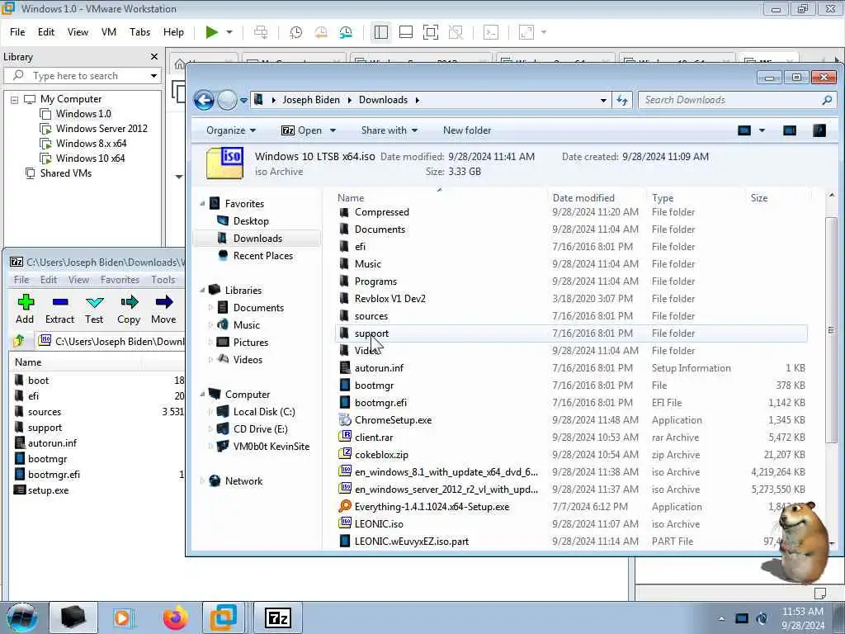Sort by the Size column header
845x634 pixels.
(x=759, y=198)
